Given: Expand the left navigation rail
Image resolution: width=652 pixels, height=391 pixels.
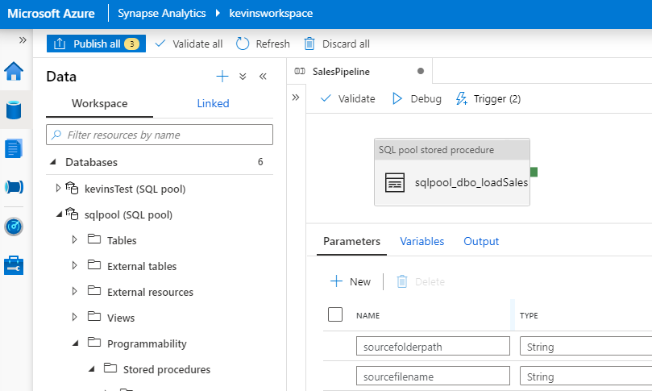Looking at the screenshot, I should [x=23, y=40].
